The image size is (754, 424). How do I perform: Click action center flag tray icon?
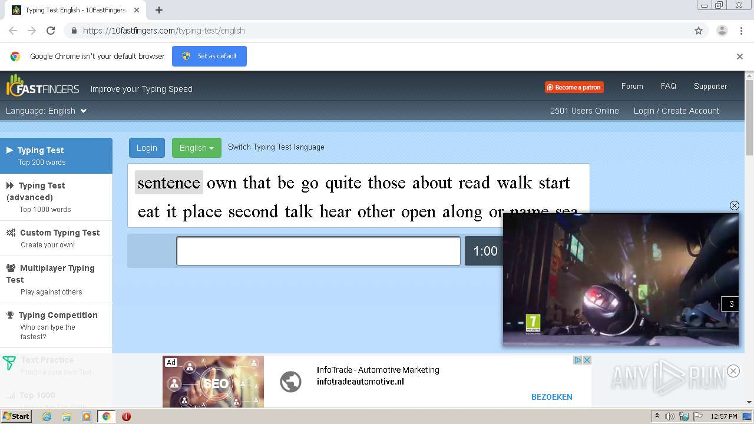pos(698,416)
